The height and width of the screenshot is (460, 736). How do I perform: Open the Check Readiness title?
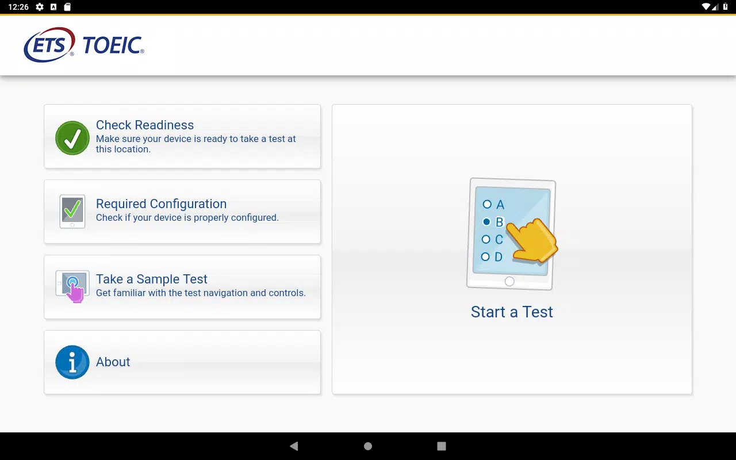pyautogui.click(x=145, y=125)
